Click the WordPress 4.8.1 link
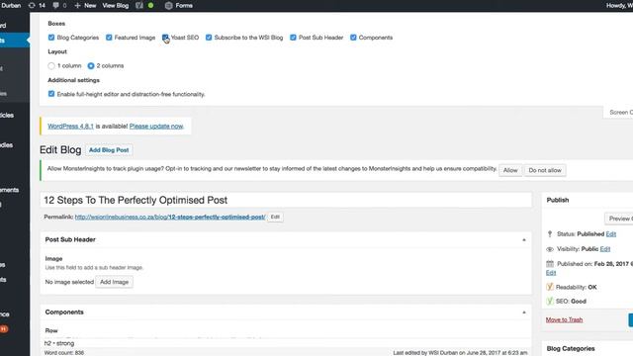 (x=70, y=127)
